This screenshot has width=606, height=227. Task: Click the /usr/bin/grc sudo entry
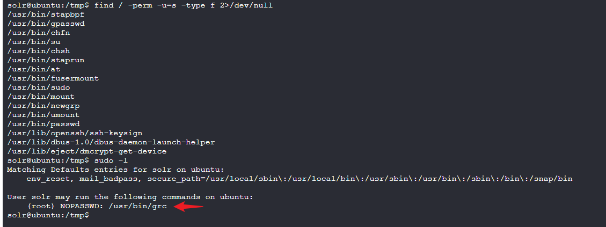[x=137, y=206]
